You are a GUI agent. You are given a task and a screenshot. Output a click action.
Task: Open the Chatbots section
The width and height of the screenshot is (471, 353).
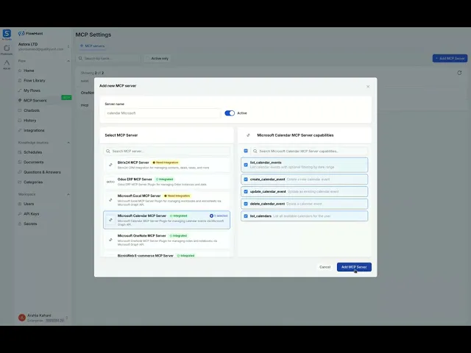(32, 110)
